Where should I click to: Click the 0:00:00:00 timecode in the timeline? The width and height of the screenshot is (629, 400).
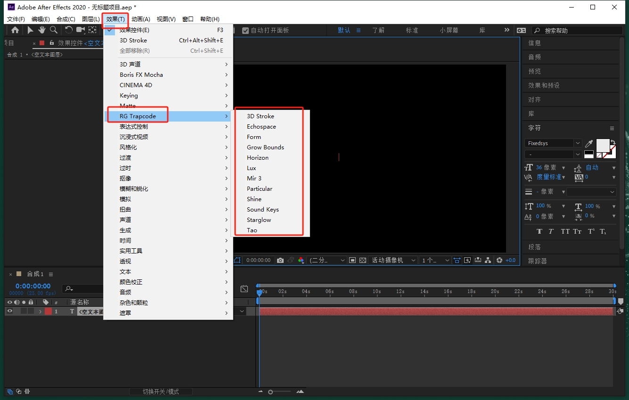[33, 286]
